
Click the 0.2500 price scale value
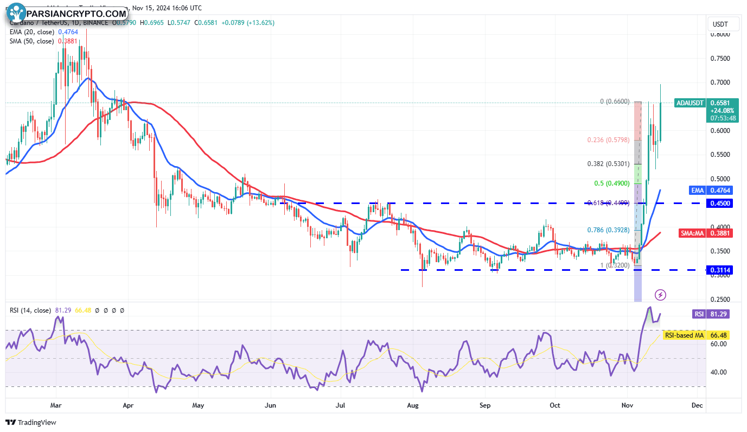click(x=720, y=299)
